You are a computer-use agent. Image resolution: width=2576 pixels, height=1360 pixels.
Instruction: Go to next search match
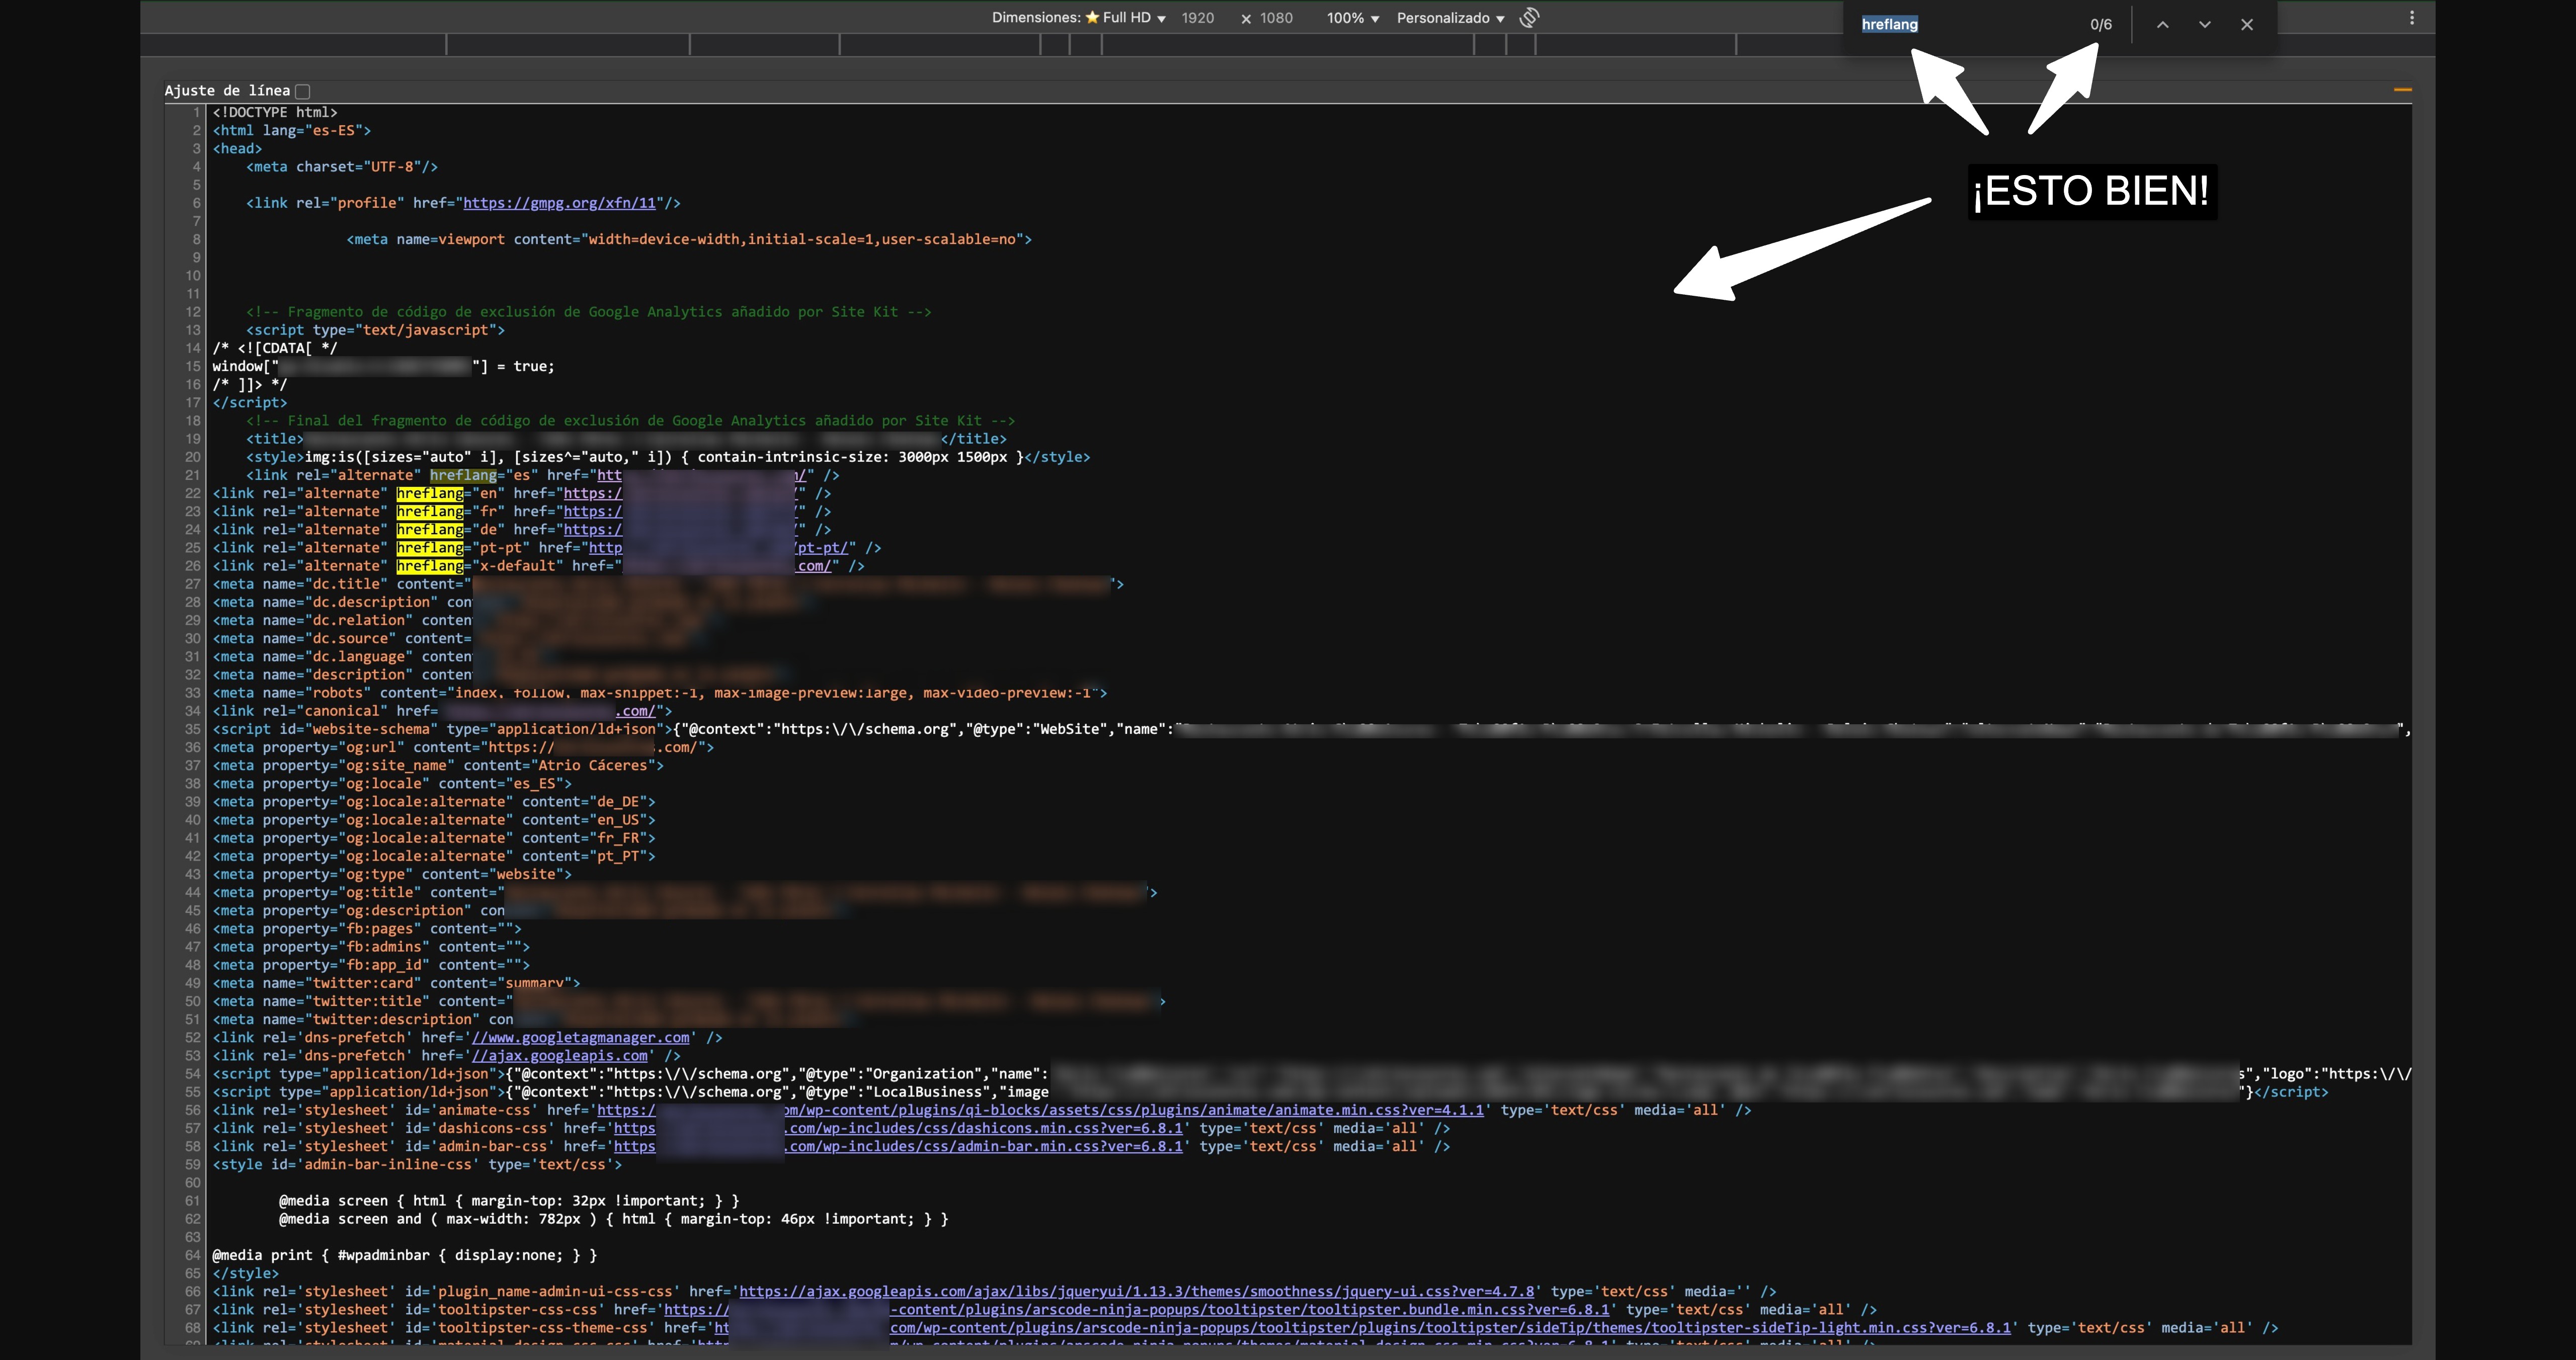[x=2204, y=25]
